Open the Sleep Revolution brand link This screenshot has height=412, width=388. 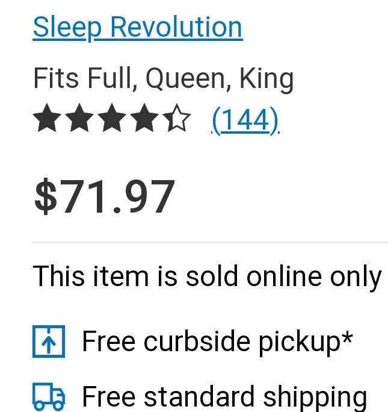pos(138,28)
